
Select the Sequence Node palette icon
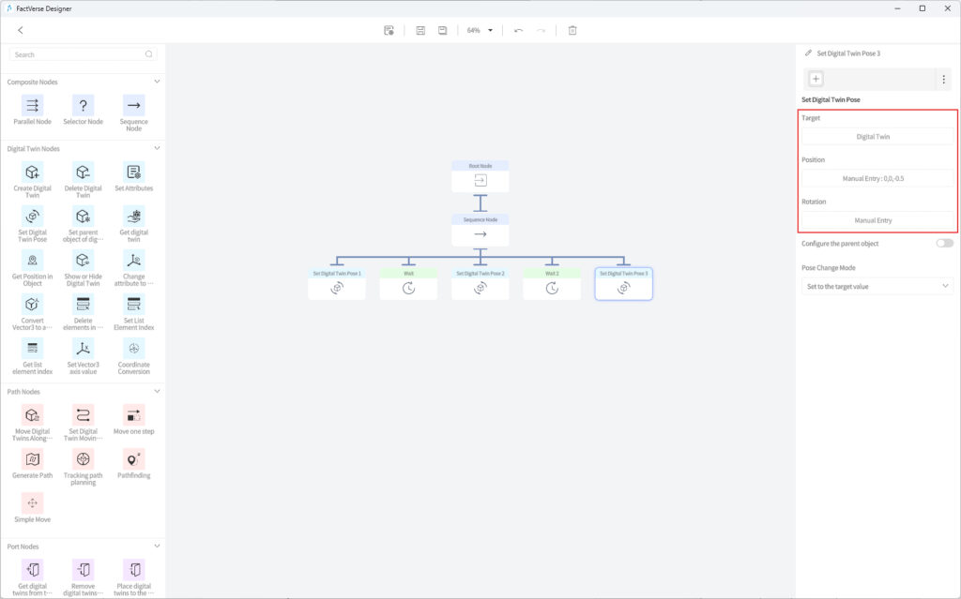coord(133,105)
